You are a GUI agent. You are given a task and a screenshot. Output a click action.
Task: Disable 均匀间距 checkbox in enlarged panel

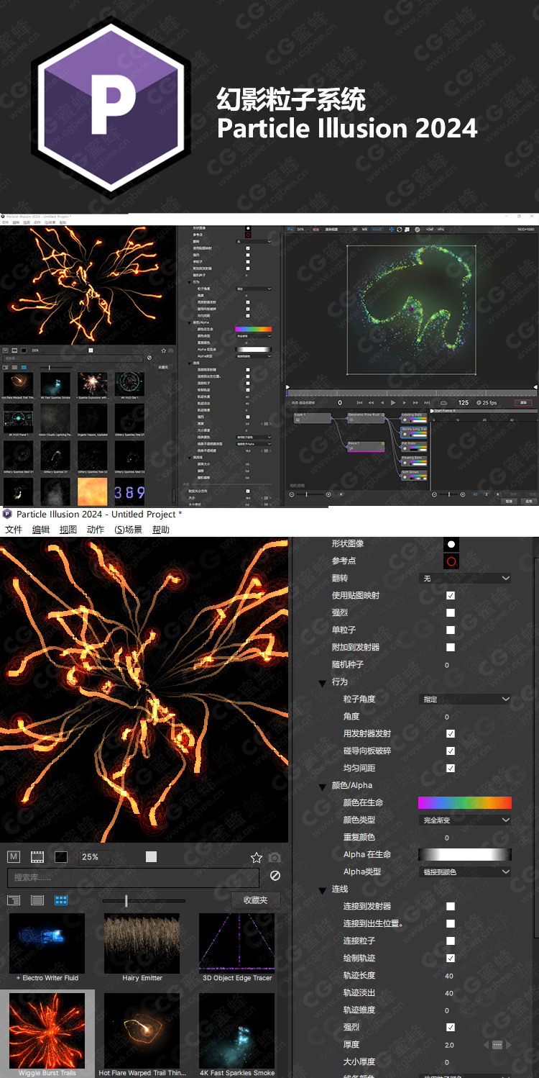[x=451, y=769]
